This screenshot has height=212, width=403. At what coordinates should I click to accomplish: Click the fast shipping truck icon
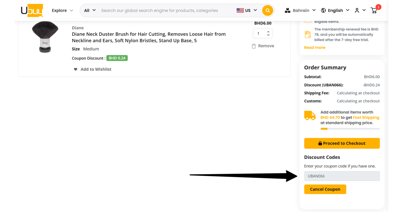tap(310, 115)
